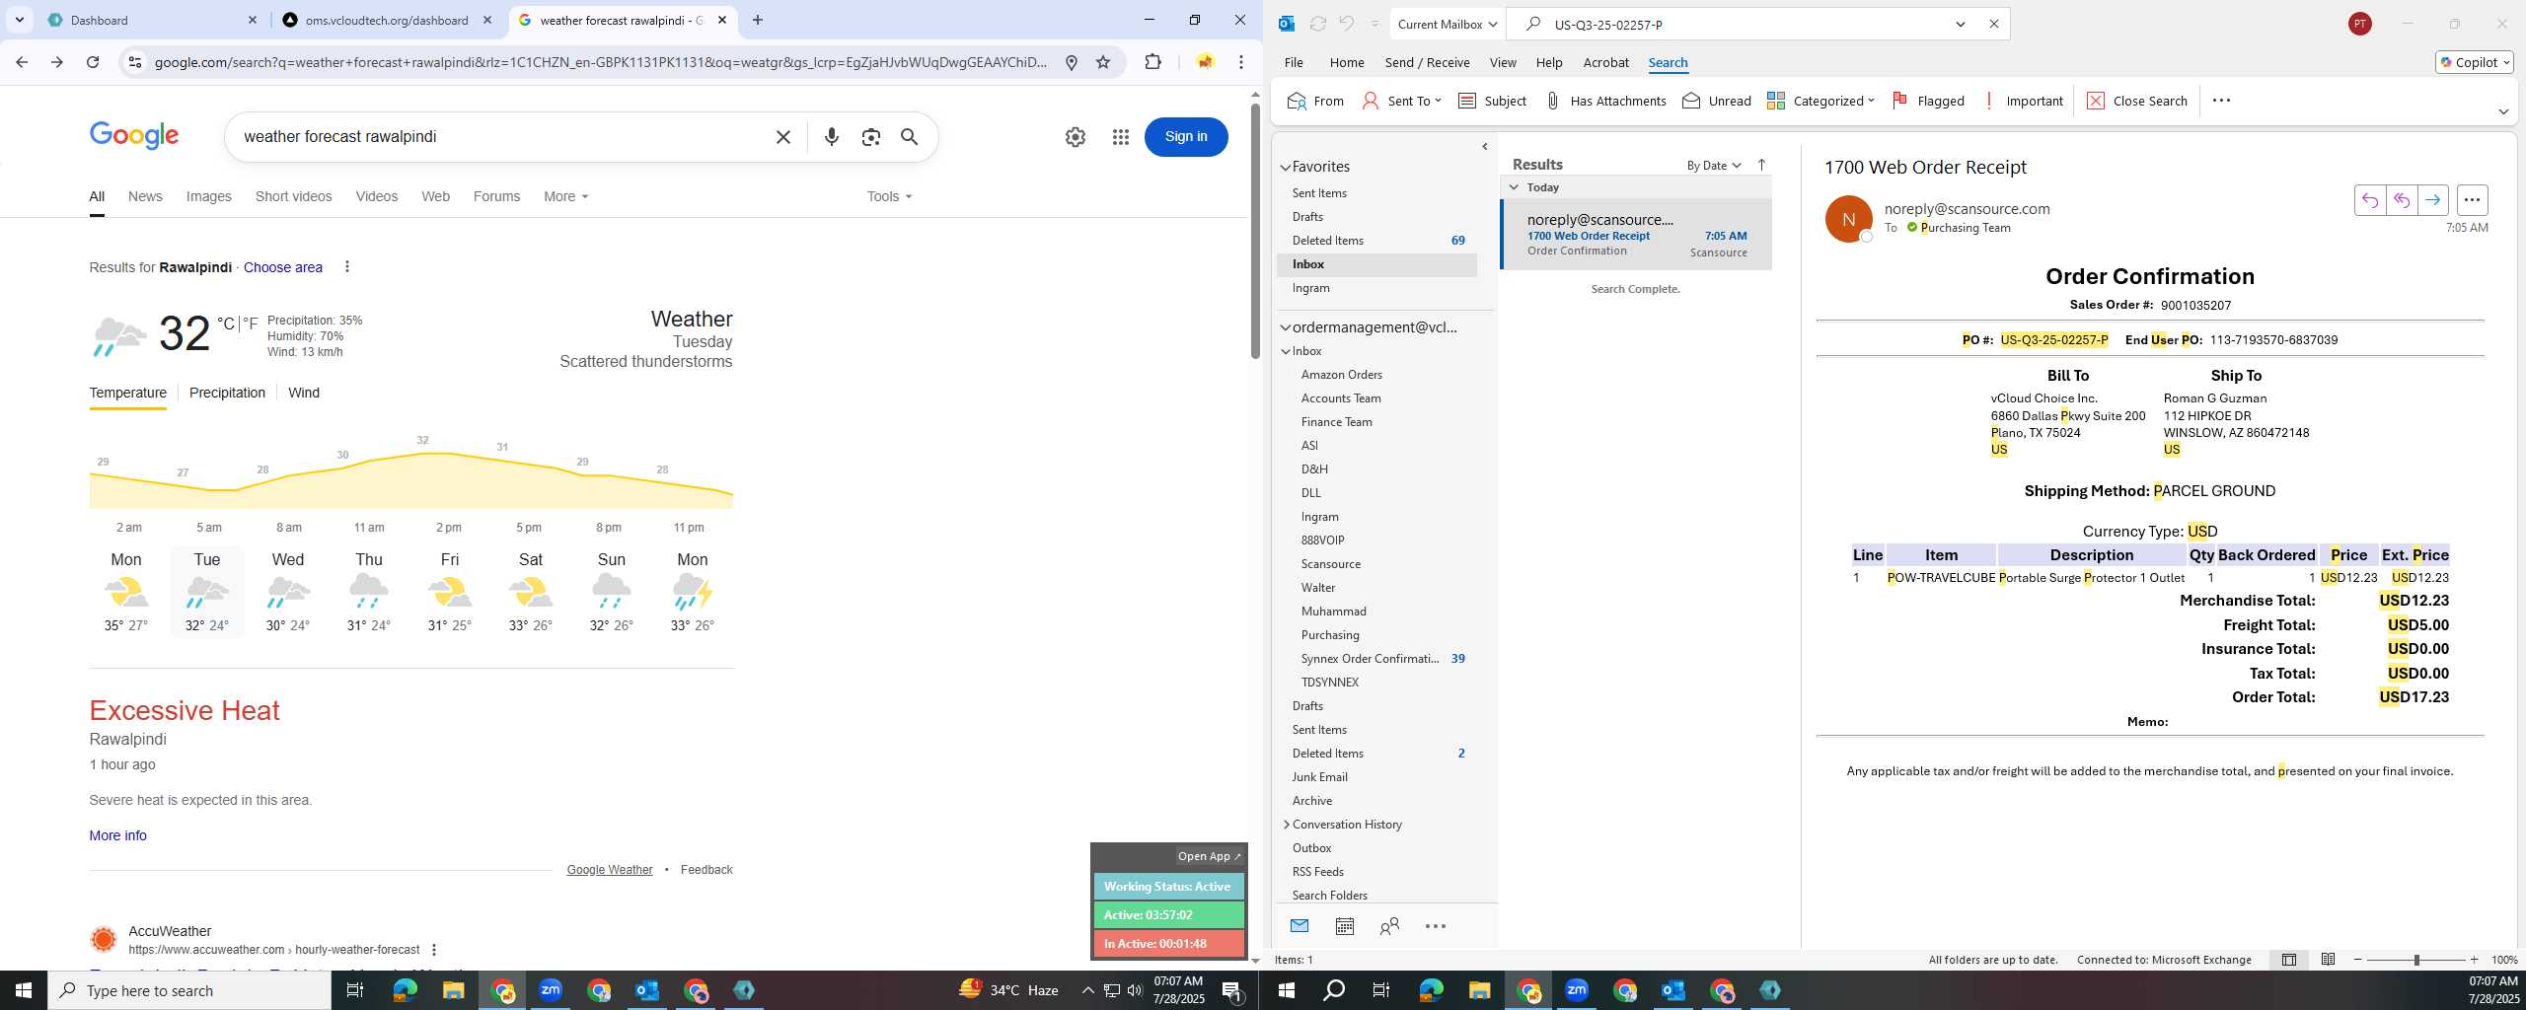The width and height of the screenshot is (2526, 1010).
Task: Open a new Chrome tab
Action: (x=758, y=20)
